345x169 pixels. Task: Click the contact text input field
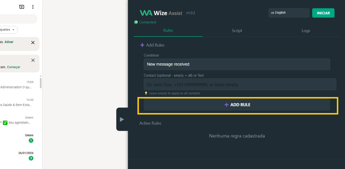click(x=240, y=84)
